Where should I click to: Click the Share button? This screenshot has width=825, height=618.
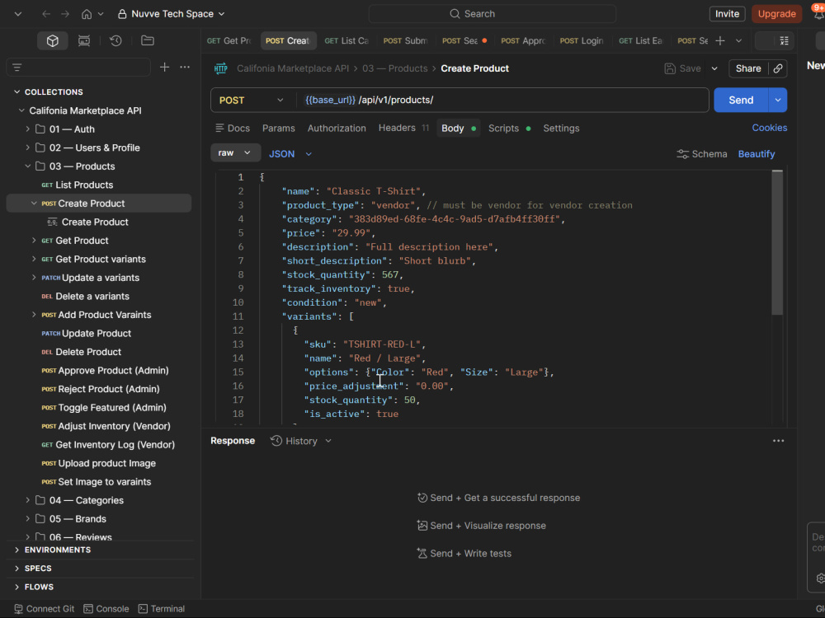(x=748, y=68)
